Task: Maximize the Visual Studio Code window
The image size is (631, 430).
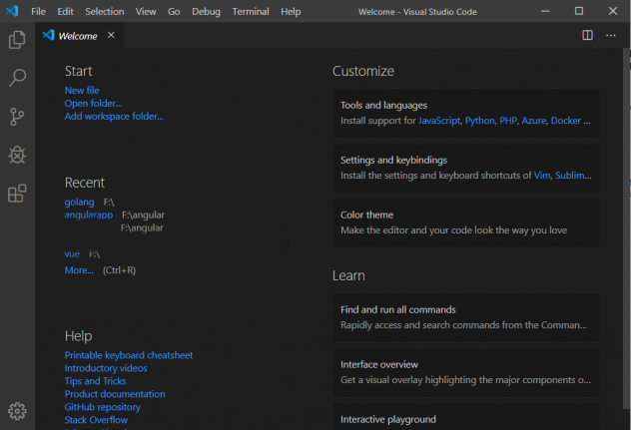Action: point(579,11)
